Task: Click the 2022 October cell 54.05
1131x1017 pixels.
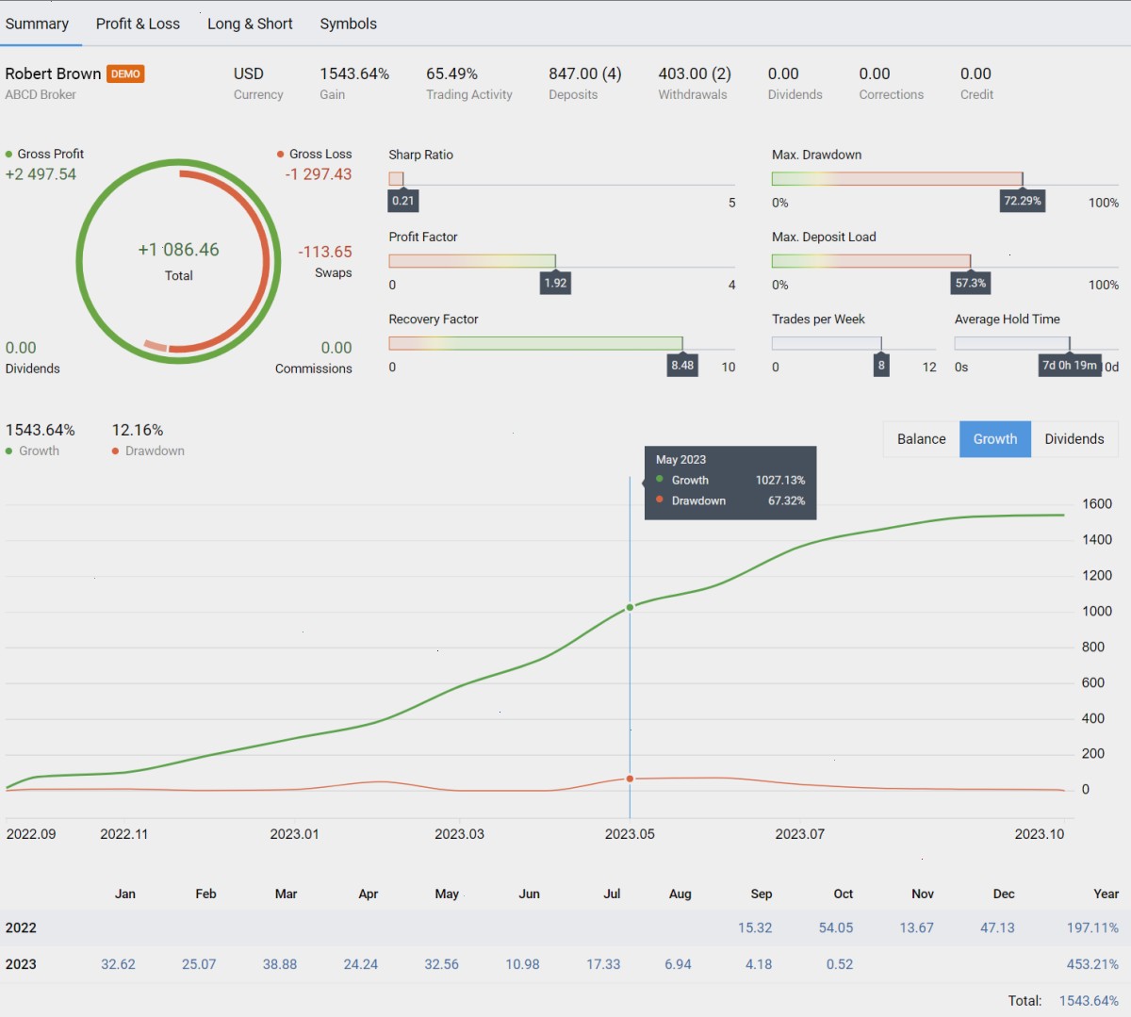Action: tap(836, 928)
